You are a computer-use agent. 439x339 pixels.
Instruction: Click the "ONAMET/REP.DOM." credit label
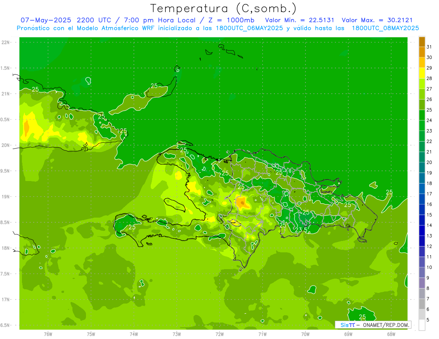coord(385,325)
